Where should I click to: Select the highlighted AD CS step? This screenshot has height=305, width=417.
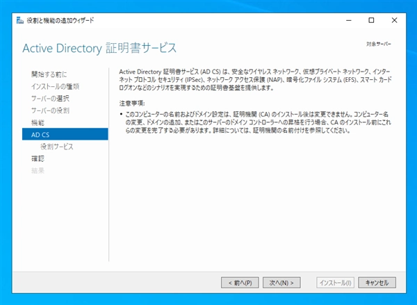tap(65, 134)
